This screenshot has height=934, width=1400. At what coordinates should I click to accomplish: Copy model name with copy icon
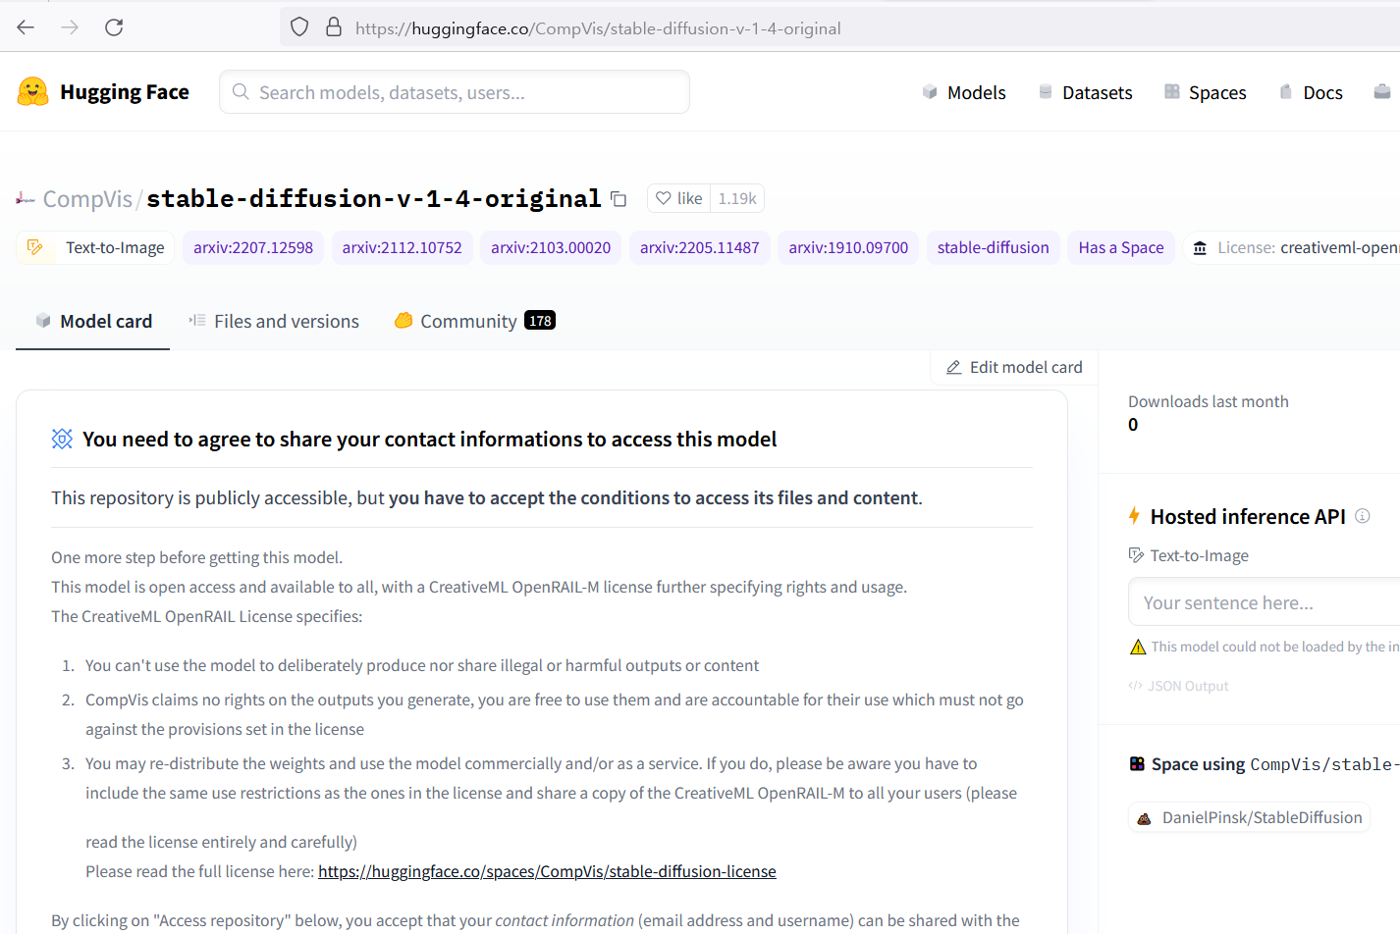tap(619, 199)
